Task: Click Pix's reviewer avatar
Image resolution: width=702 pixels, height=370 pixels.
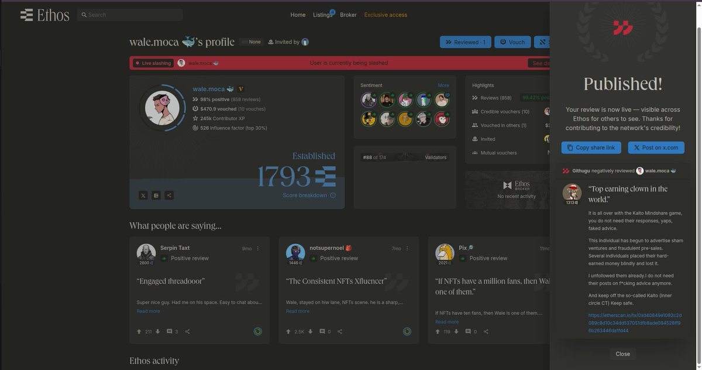Action: point(445,253)
